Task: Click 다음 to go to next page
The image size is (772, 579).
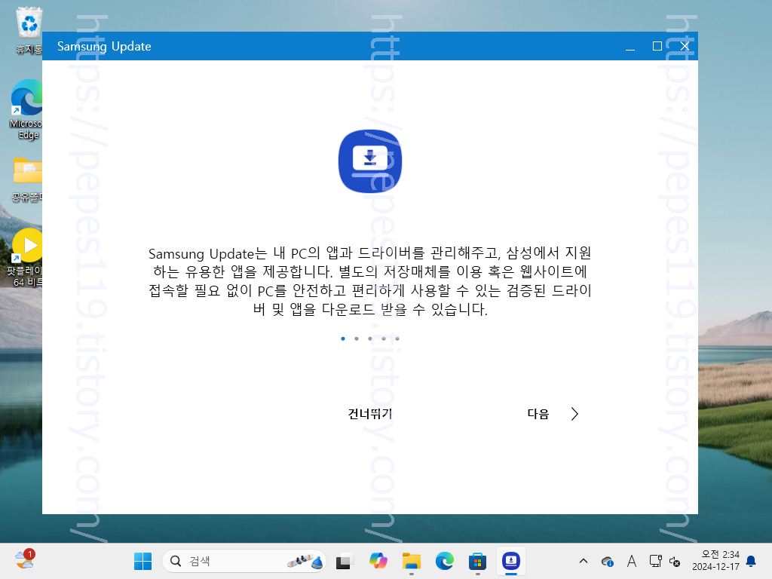Action: click(538, 414)
